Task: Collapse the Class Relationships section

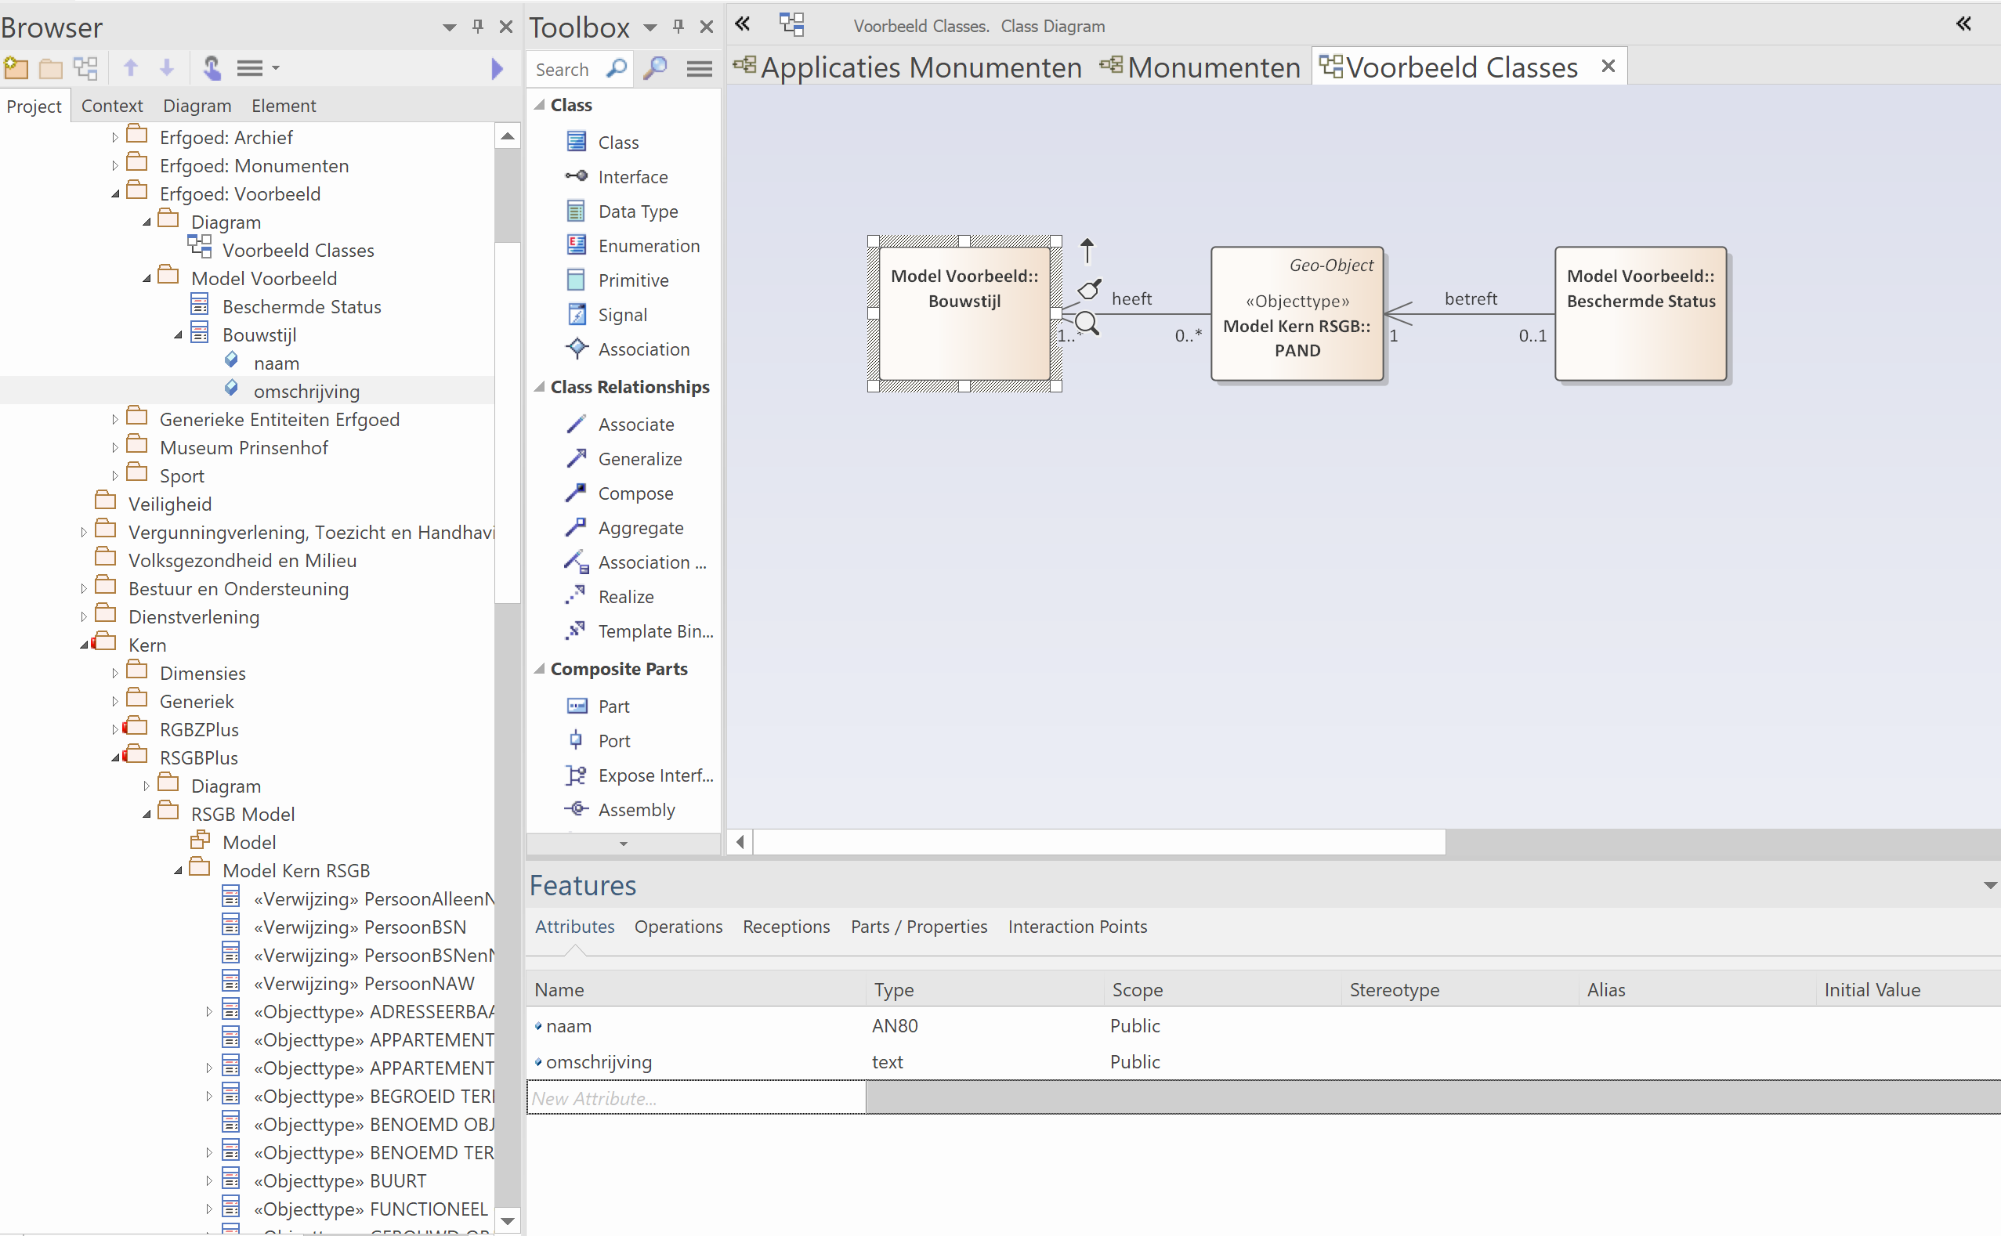Action: point(540,388)
